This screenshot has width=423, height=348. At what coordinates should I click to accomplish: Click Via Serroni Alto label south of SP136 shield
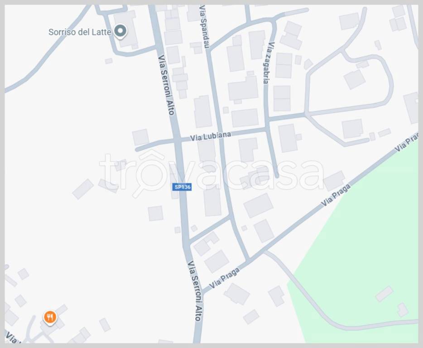[195, 291]
